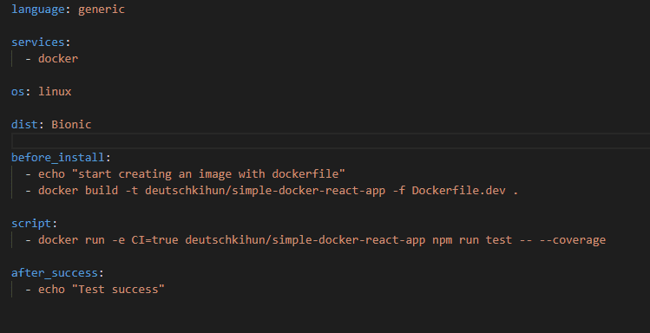650x333 pixels.
Task: Click the "Test success" string
Action: 118,289
